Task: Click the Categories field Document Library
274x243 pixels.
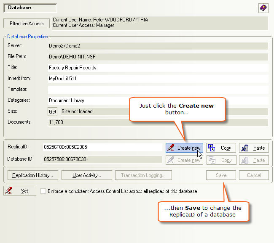Action: [x=158, y=100]
